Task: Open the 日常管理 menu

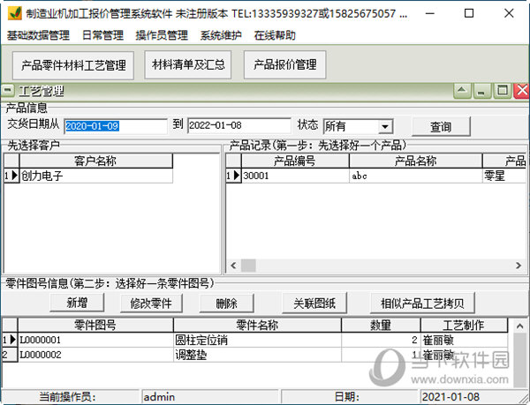Action: pyautogui.click(x=103, y=35)
